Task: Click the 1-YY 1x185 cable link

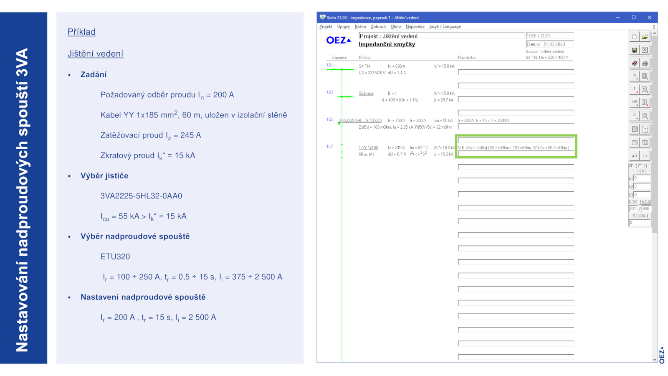Action: pyautogui.click(x=368, y=148)
